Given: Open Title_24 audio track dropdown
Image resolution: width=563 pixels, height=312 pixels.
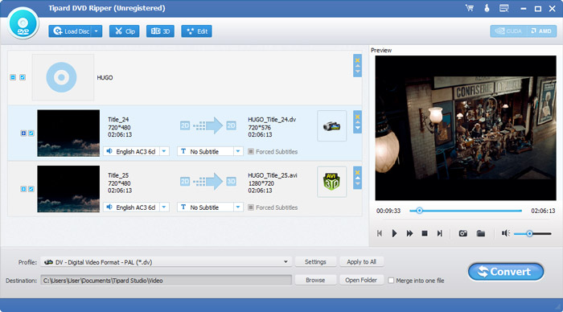Looking at the screenshot, I should coord(164,151).
